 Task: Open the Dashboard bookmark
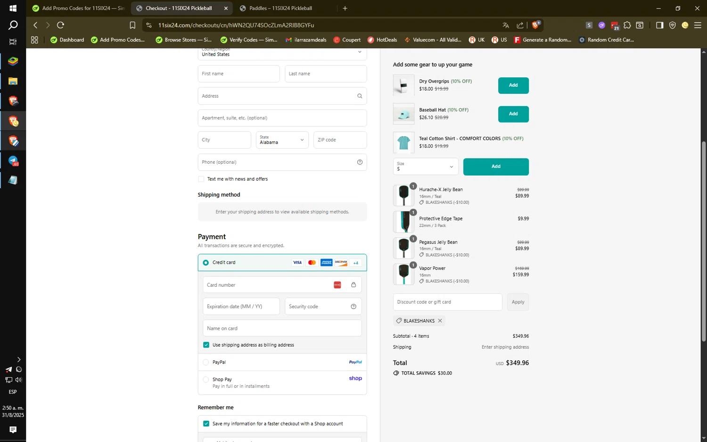point(67,40)
